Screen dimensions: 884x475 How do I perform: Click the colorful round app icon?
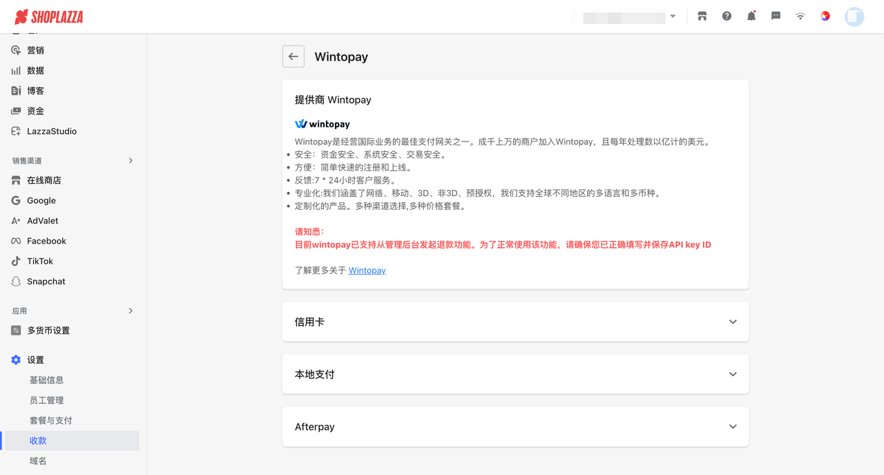point(825,16)
